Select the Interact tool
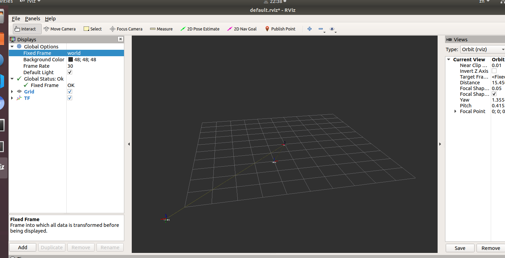The height and width of the screenshot is (258, 505). [x=27, y=29]
